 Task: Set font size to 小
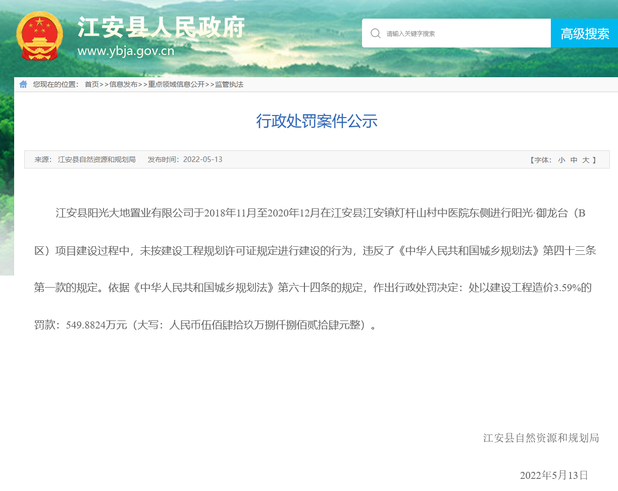(x=561, y=160)
